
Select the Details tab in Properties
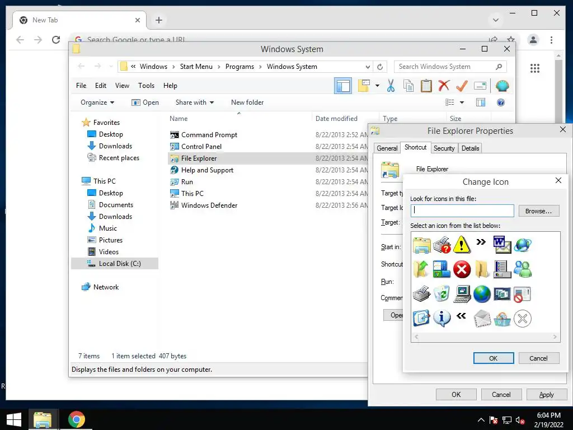pyautogui.click(x=470, y=148)
